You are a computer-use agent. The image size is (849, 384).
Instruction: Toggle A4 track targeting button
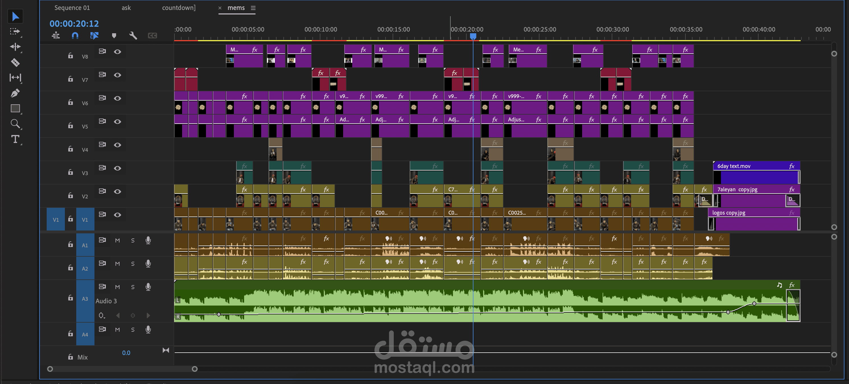(85, 334)
